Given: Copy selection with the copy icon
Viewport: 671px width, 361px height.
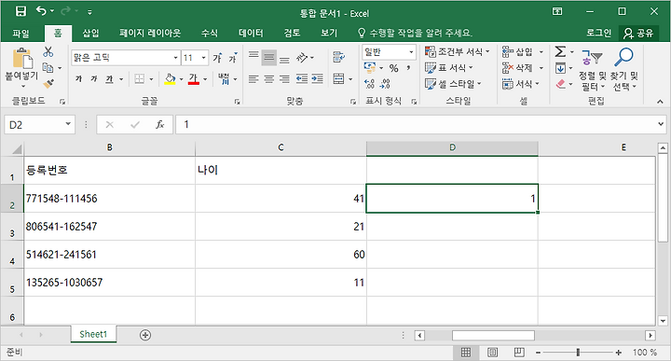Looking at the screenshot, I should coord(48,68).
